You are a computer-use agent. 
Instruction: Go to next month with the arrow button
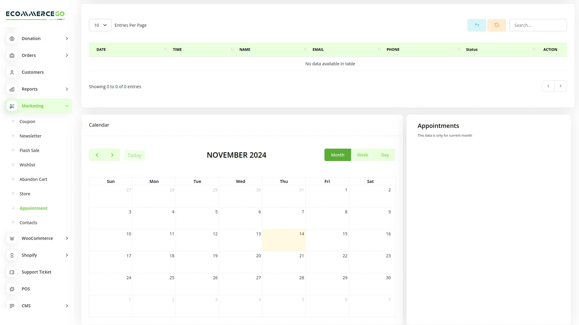pyautogui.click(x=112, y=155)
